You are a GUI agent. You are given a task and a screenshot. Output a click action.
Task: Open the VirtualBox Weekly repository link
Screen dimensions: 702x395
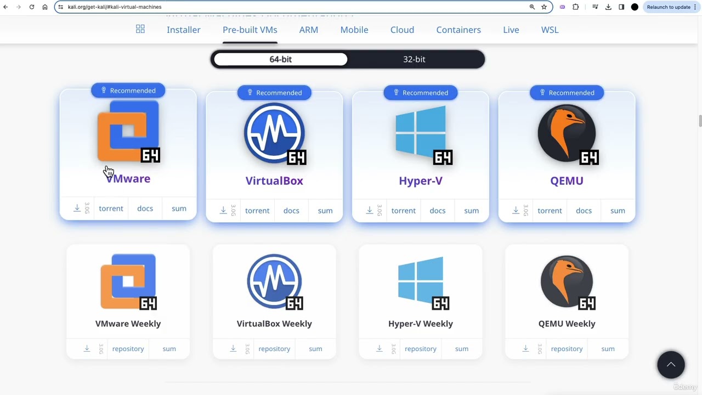[x=274, y=349]
